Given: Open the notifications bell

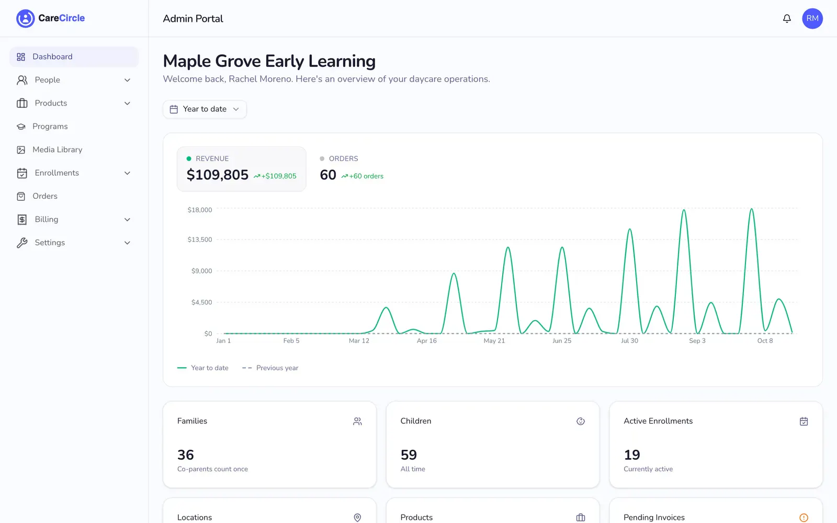Looking at the screenshot, I should click(787, 19).
